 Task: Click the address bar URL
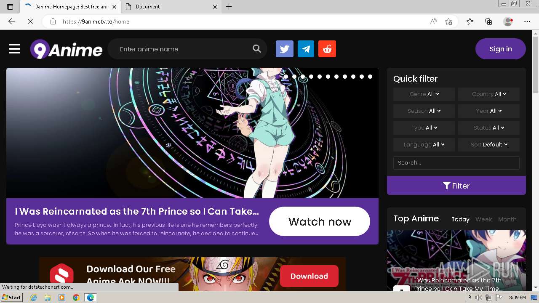96,21
